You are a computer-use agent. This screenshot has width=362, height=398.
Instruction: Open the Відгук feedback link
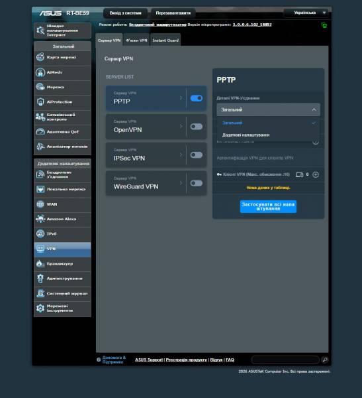click(216, 360)
